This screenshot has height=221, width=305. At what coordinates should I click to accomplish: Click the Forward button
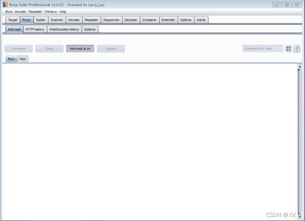click(x=19, y=49)
